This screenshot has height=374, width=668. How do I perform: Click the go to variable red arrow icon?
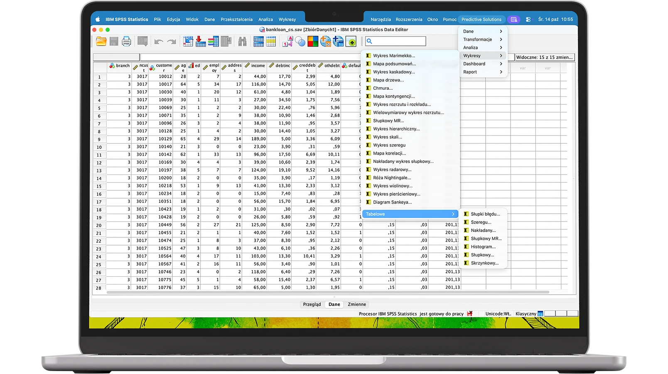coord(201,41)
